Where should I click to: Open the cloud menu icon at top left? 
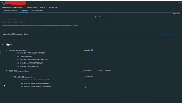(3, 3)
